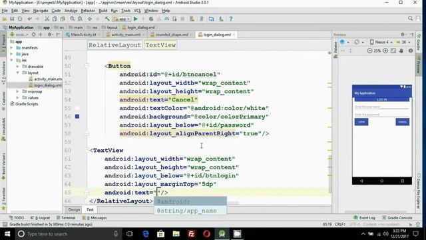Click the Pan hand icon in Preview
The height and width of the screenshot is (240, 426).
(x=401, y=51)
